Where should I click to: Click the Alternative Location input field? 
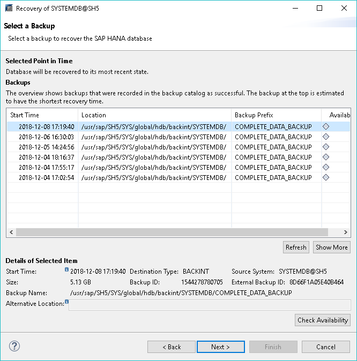tap(209, 305)
